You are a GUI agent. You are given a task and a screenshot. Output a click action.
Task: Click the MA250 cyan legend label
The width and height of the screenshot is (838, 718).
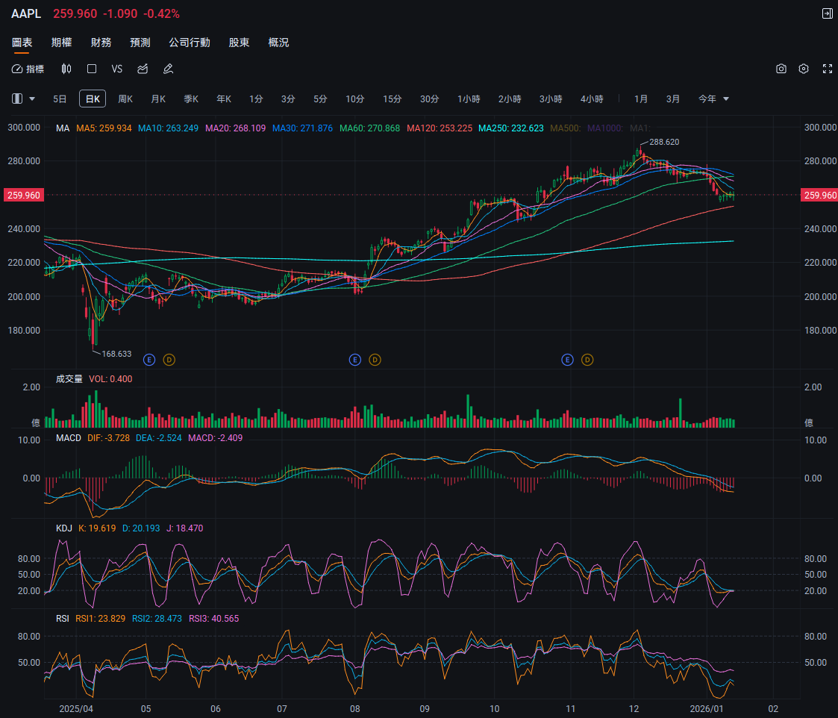click(x=510, y=128)
